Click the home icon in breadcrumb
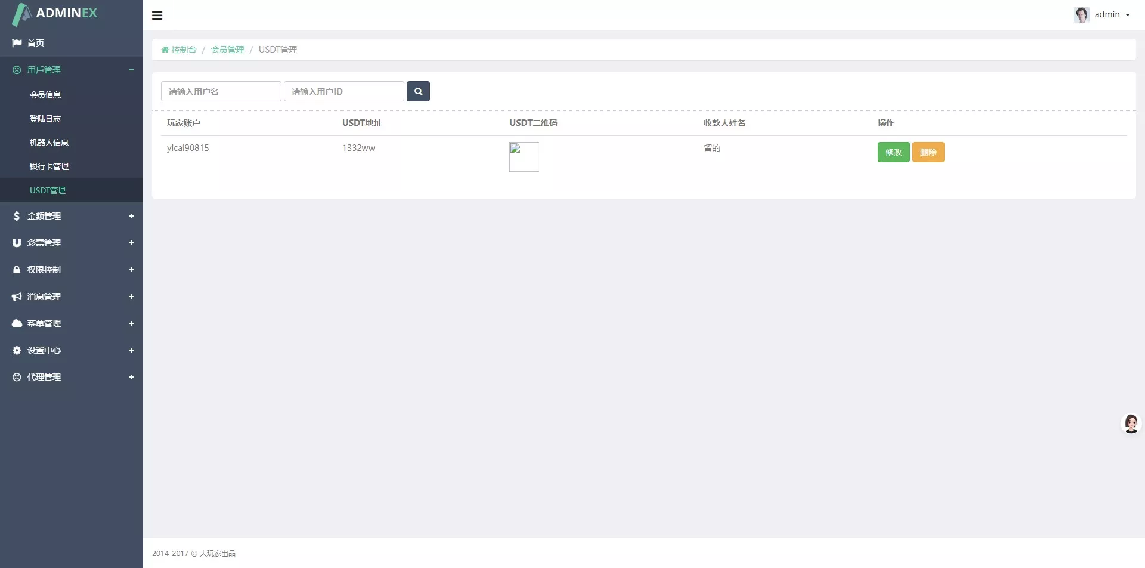The height and width of the screenshot is (568, 1145). 165,50
